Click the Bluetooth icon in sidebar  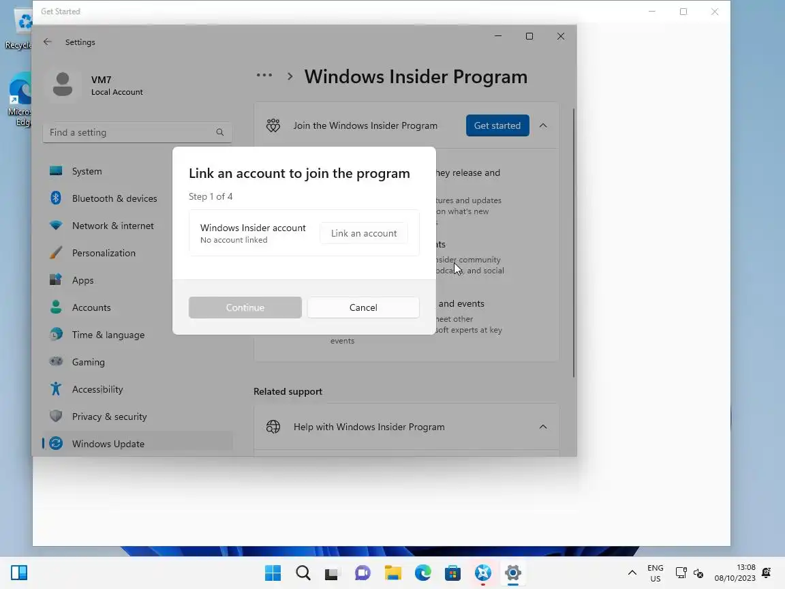pos(56,198)
